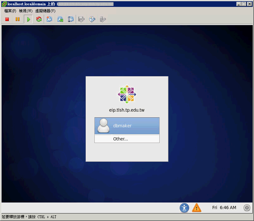
Task: Open the accessibility preferences icon
Action: pos(184,208)
